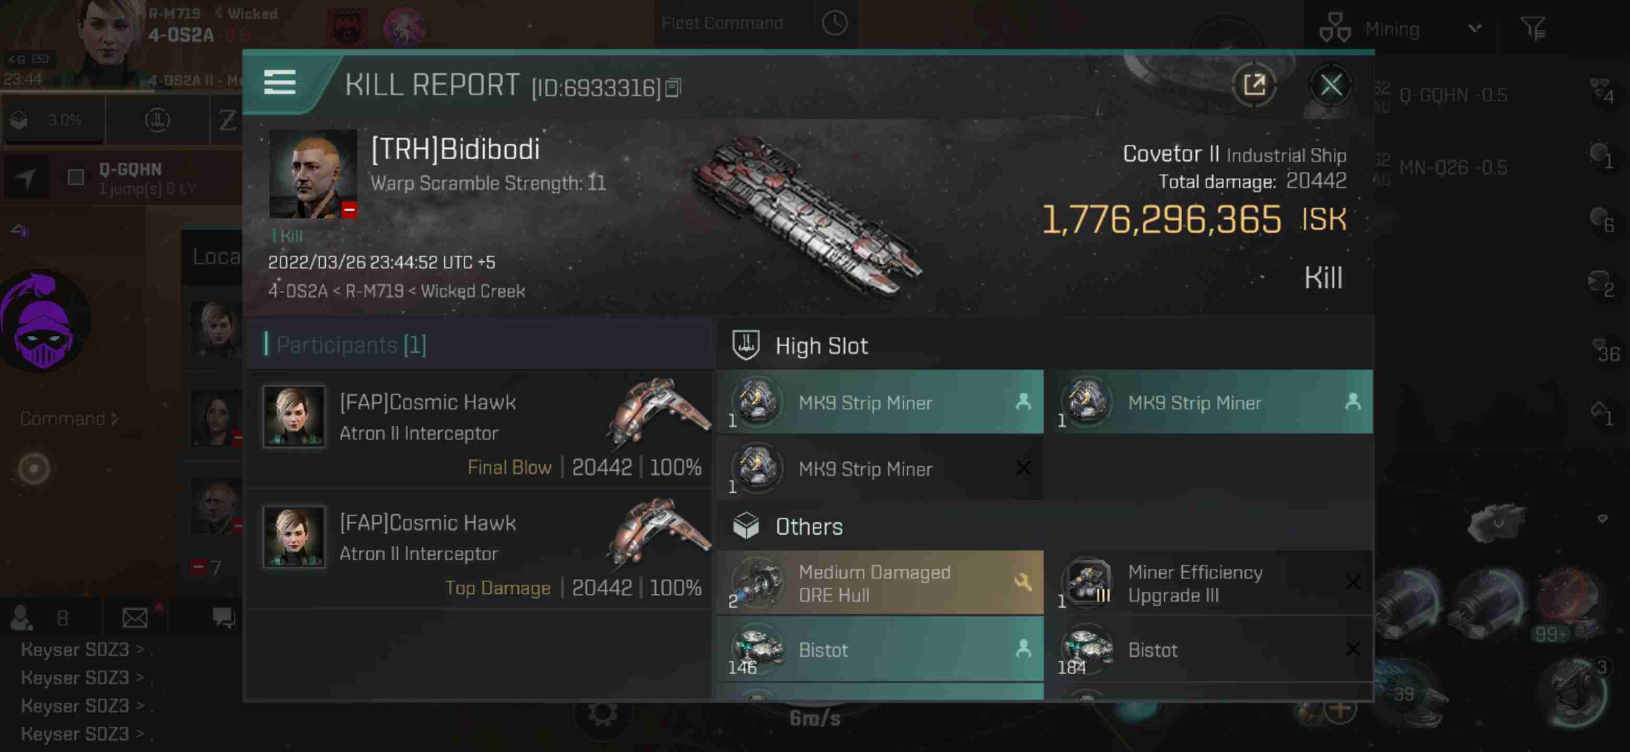
Task: Click the Medium Damaged ORE Hull thumbnail
Action: 758,584
